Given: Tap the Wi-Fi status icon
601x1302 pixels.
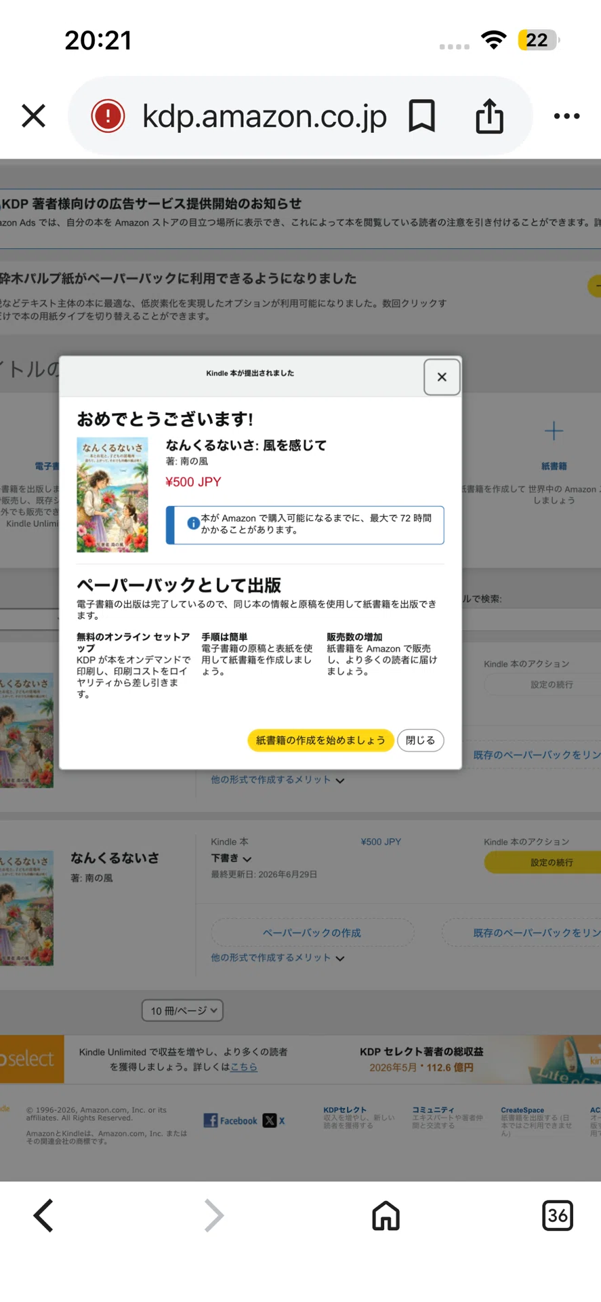Looking at the screenshot, I should click(x=494, y=40).
